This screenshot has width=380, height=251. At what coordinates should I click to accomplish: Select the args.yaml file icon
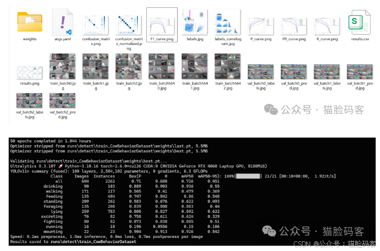pos(63,22)
